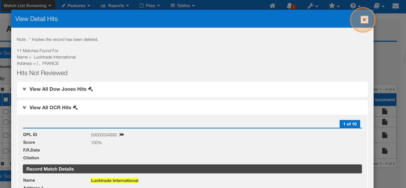Open the notifications bell with badge
This screenshot has height=188, width=406.
tap(291, 6)
